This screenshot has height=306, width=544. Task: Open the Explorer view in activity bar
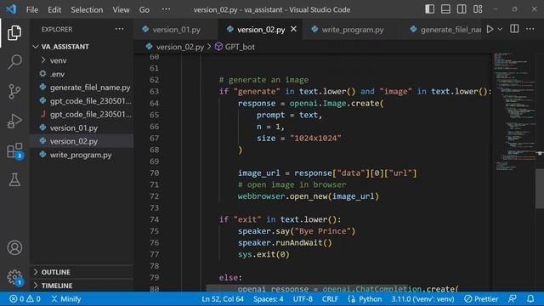pyautogui.click(x=14, y=33)
